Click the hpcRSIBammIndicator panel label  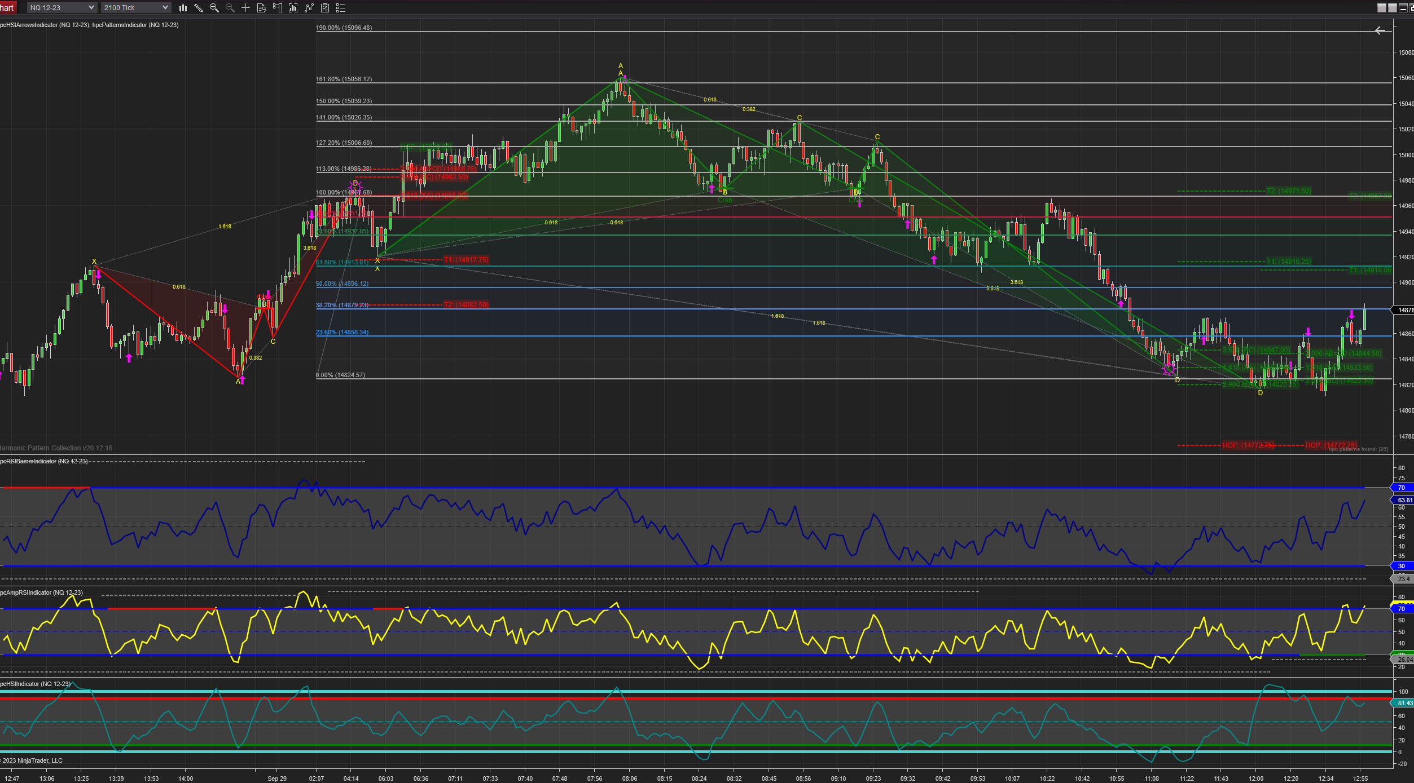click(x=44, y=462)
